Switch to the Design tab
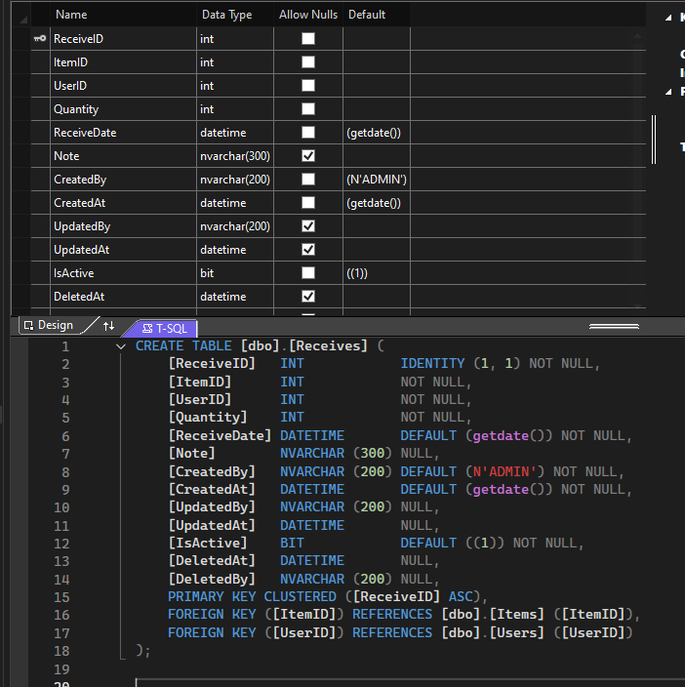The width and height of the screenshot is (685, 687). (48, 326)
